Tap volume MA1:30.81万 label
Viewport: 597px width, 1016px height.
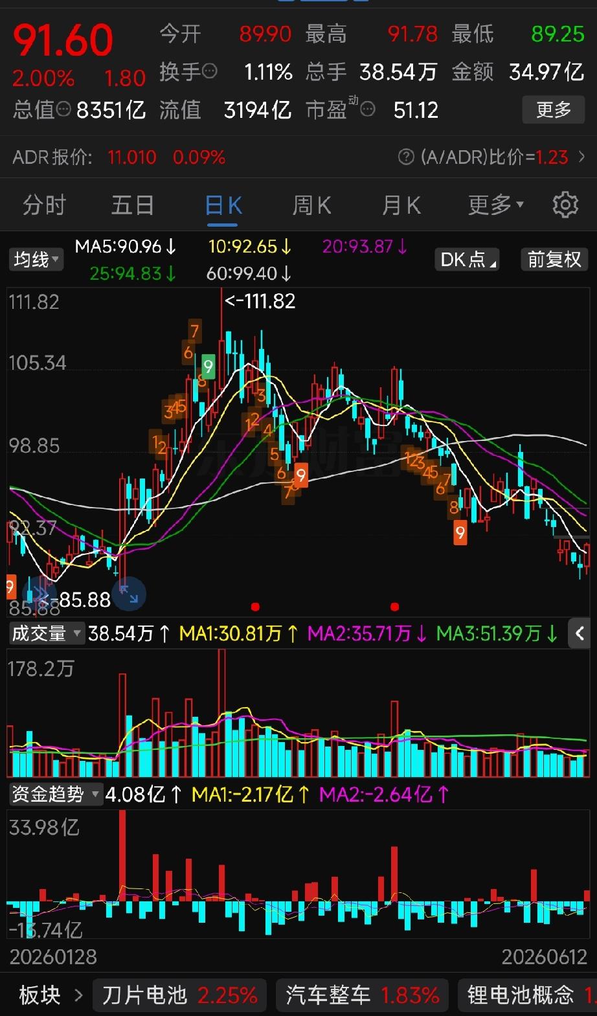[x=239, y=633]
